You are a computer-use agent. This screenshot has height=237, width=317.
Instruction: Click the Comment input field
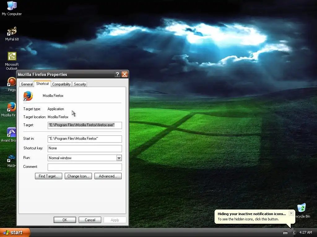(x=85, y=167)
